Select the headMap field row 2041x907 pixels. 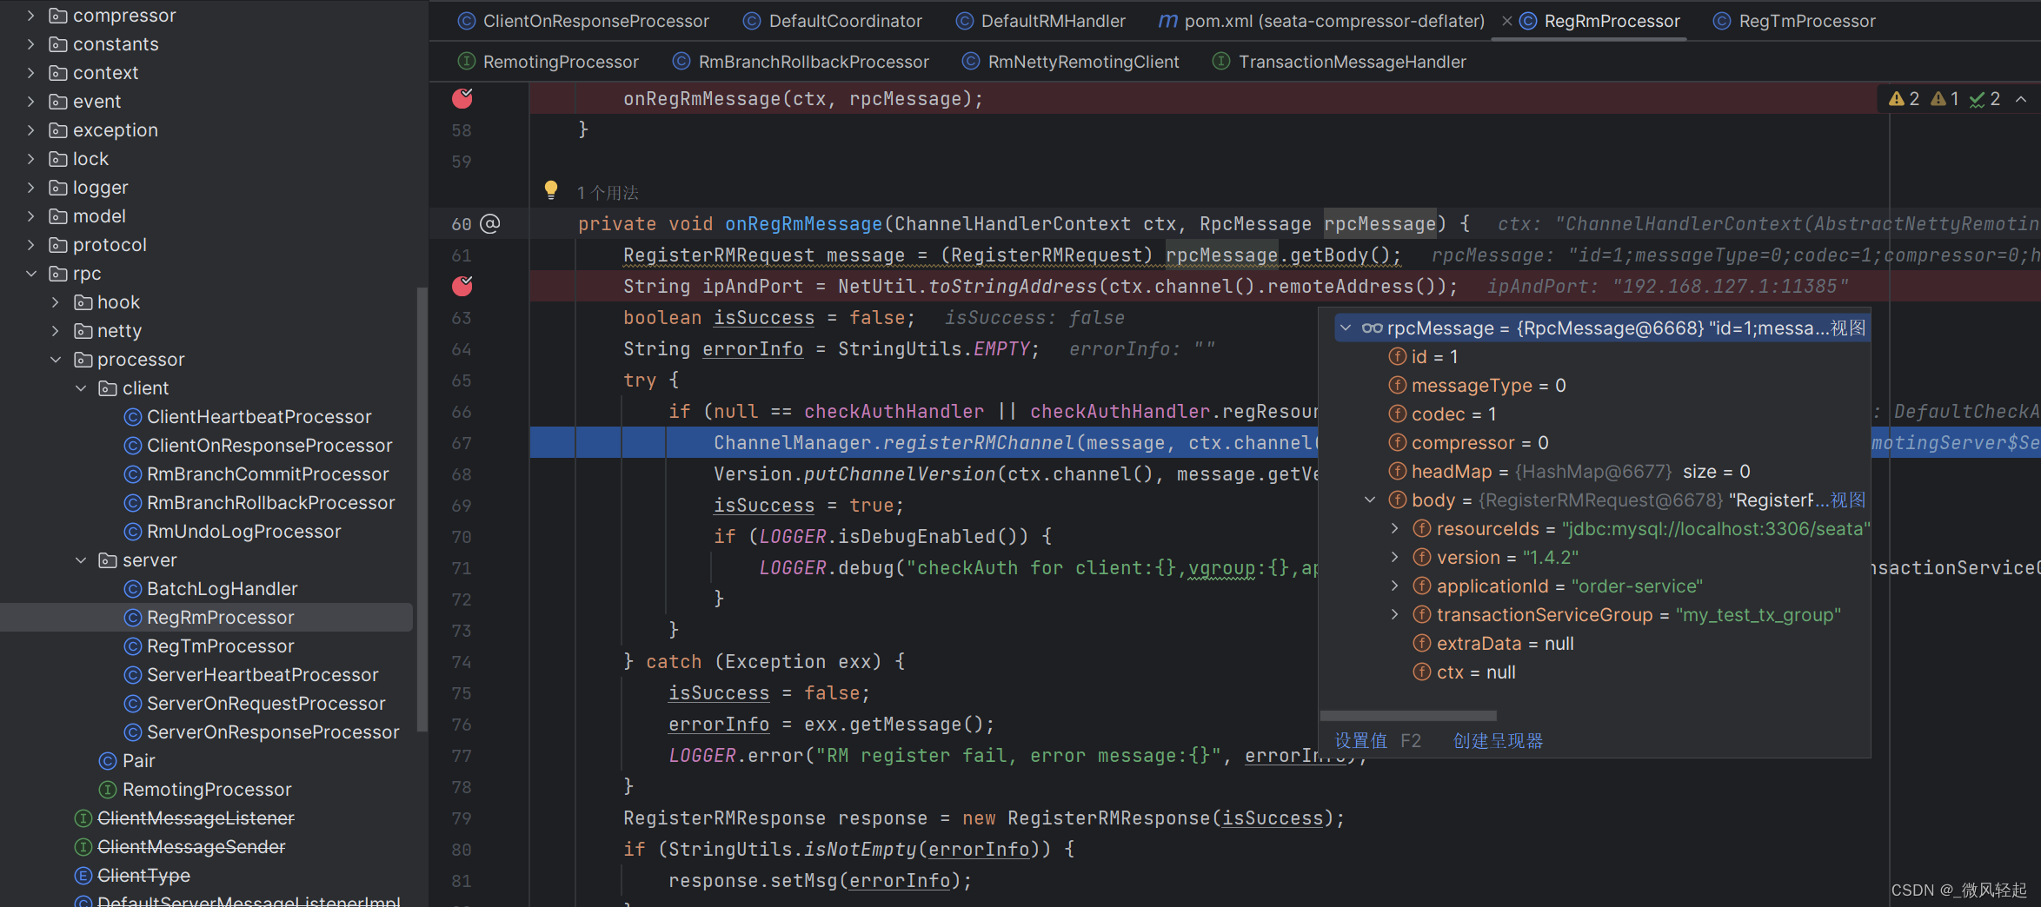1602,472
